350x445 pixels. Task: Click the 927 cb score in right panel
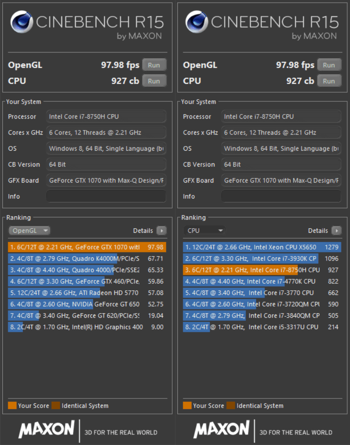(x=300, y=81)
